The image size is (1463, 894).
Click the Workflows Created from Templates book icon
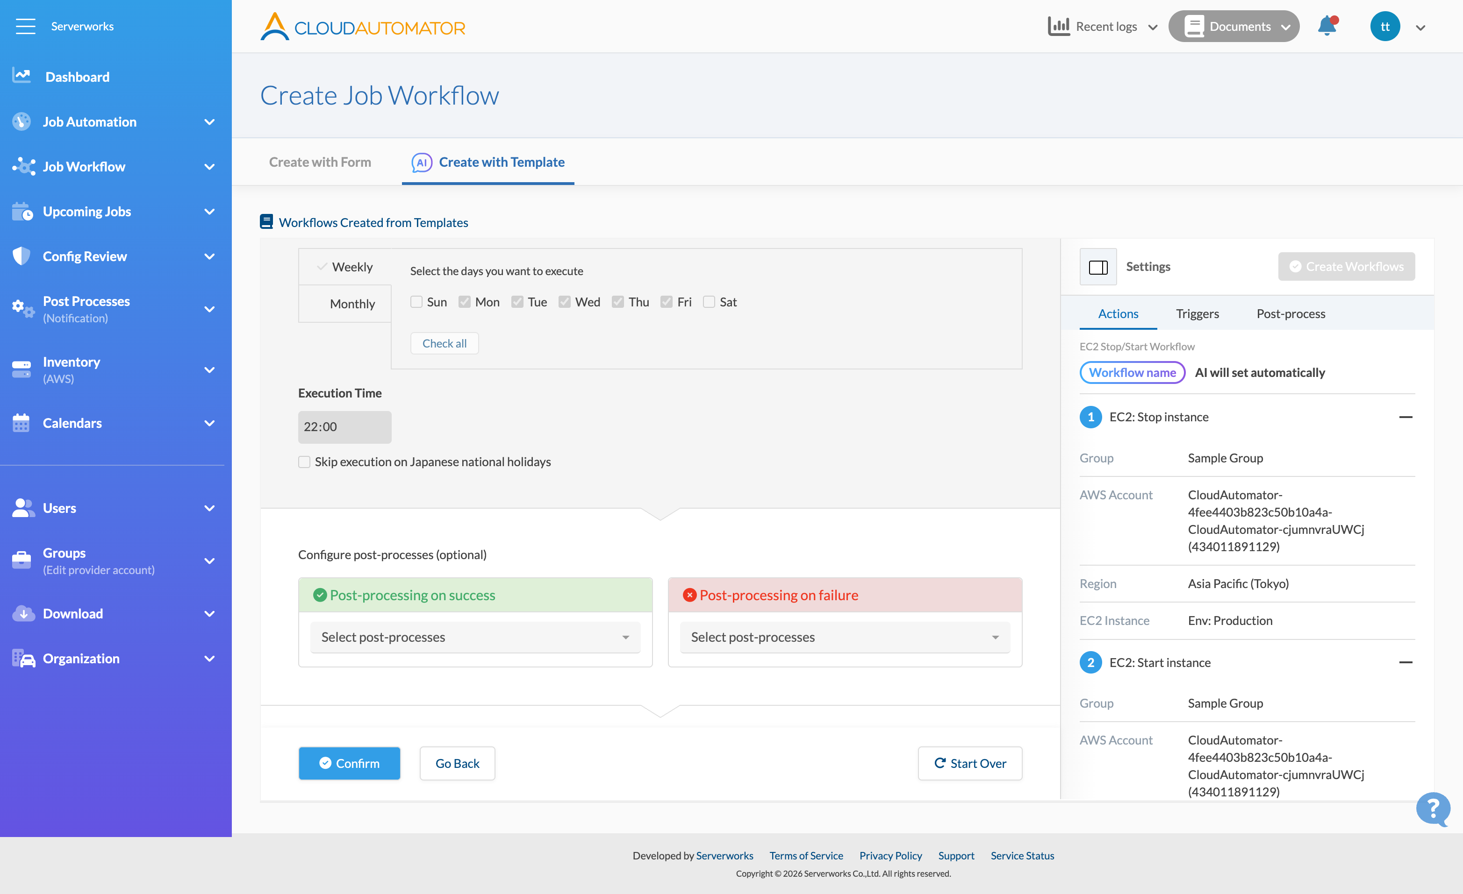coord(266,222)
